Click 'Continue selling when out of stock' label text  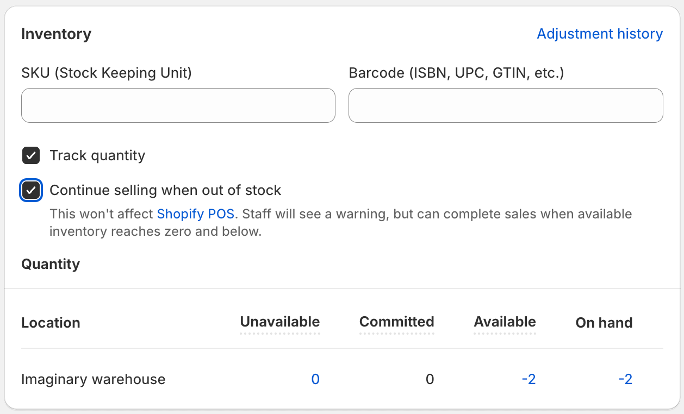(165, 190)
